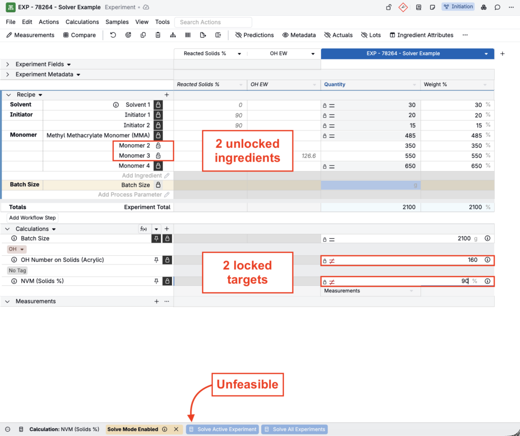Click the cloud sync status icon
Viewport: 520px width, 436px height.
(x=146, y=7)
